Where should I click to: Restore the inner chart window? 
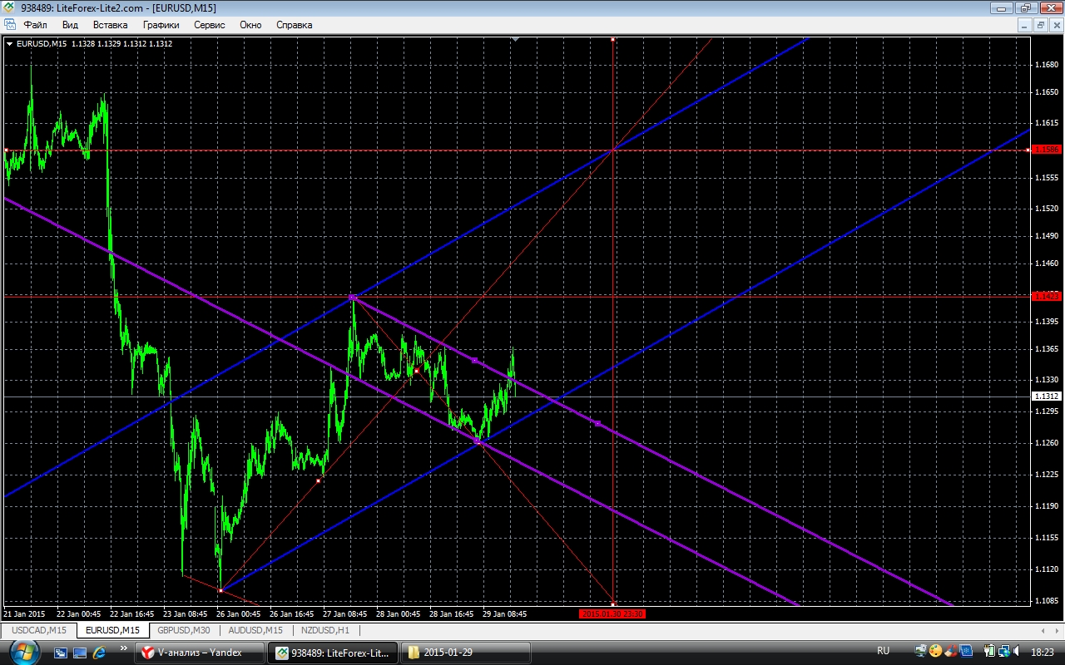pyautogui.click(x=1040, y=25)
